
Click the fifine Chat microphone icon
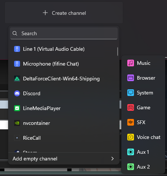tap(17, 64)
